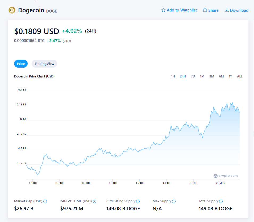Click the DOGE ticker label

tap(52, 11)
